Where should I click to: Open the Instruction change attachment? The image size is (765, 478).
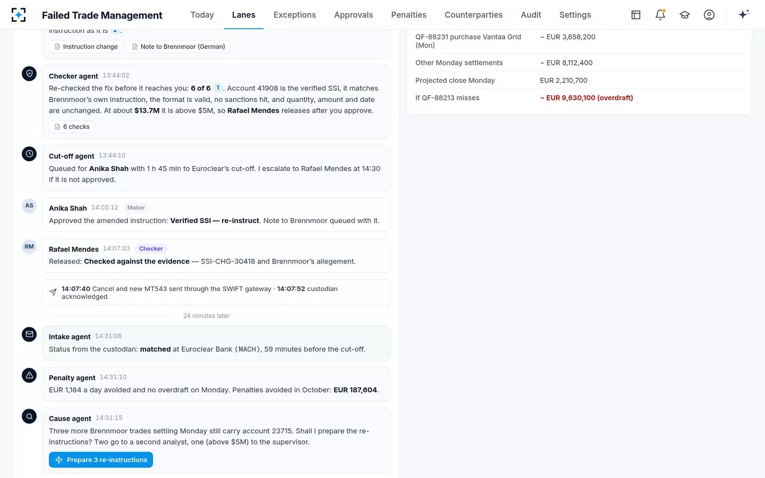point(86,47)
